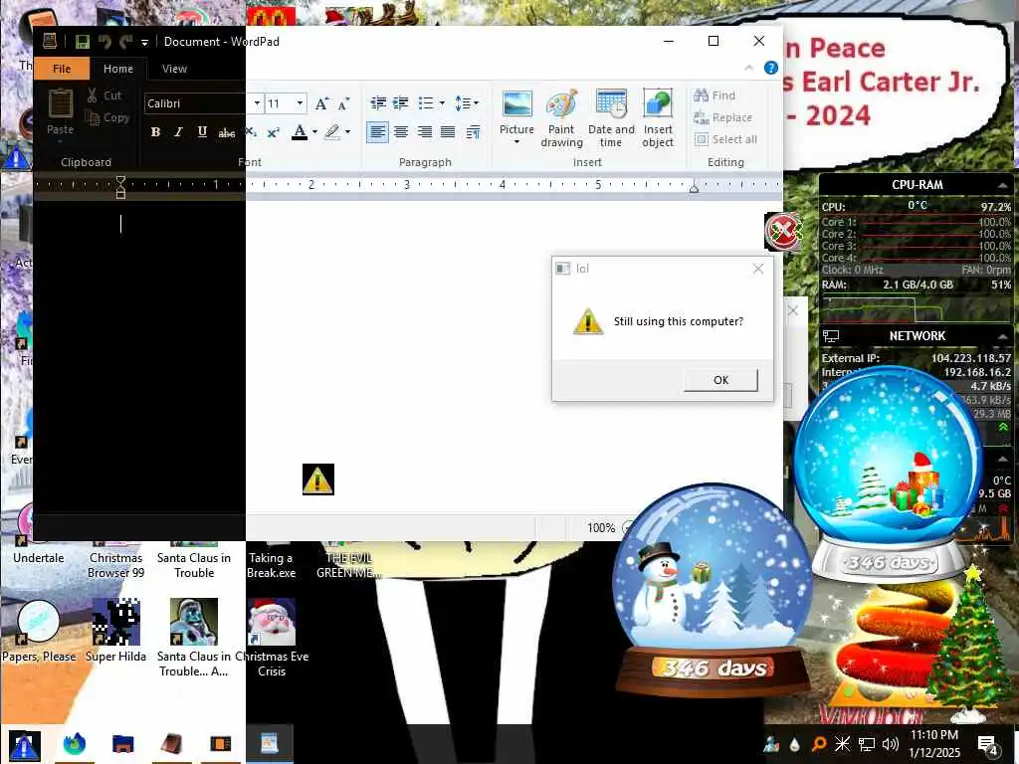
Task: Toggle Strikethrough formatting
Action: (x=226, y=132)
